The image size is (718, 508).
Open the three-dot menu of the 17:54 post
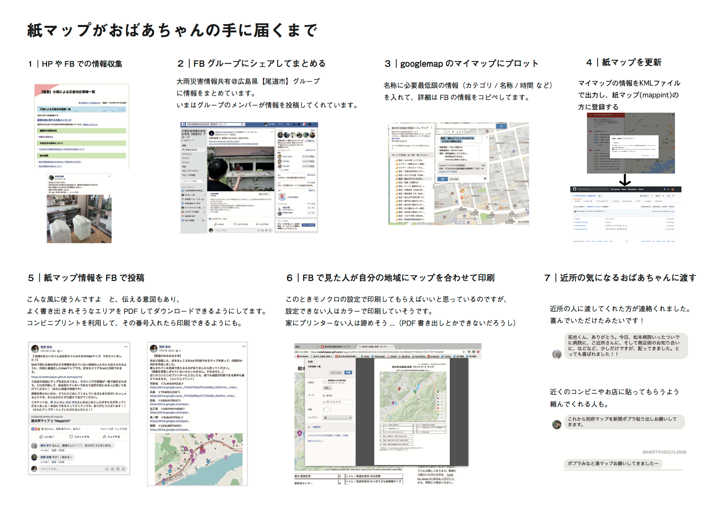[126, 347]
